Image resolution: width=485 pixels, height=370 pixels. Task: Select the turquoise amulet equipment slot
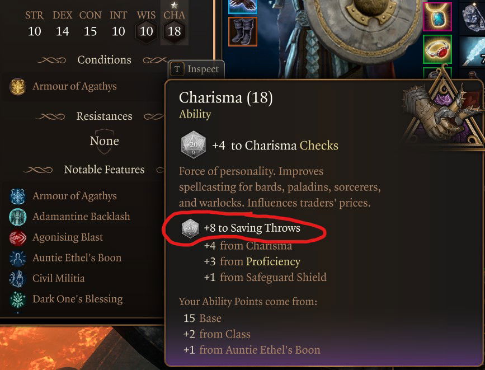[437, 16]
